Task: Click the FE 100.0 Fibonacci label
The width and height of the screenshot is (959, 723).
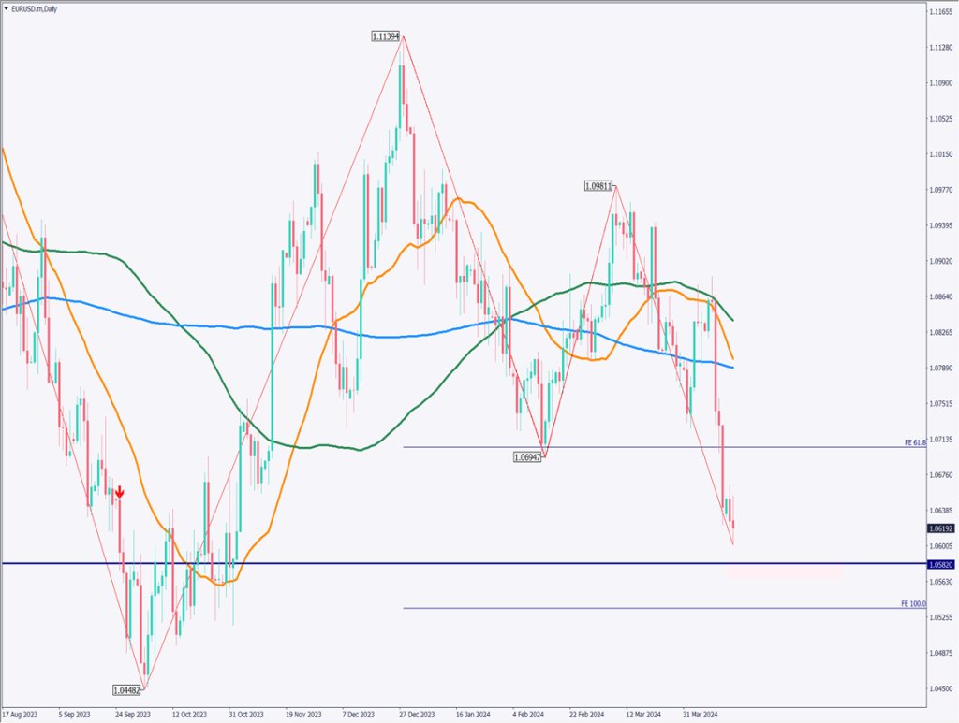Action: pyautogui.click(x=913, y=604)
